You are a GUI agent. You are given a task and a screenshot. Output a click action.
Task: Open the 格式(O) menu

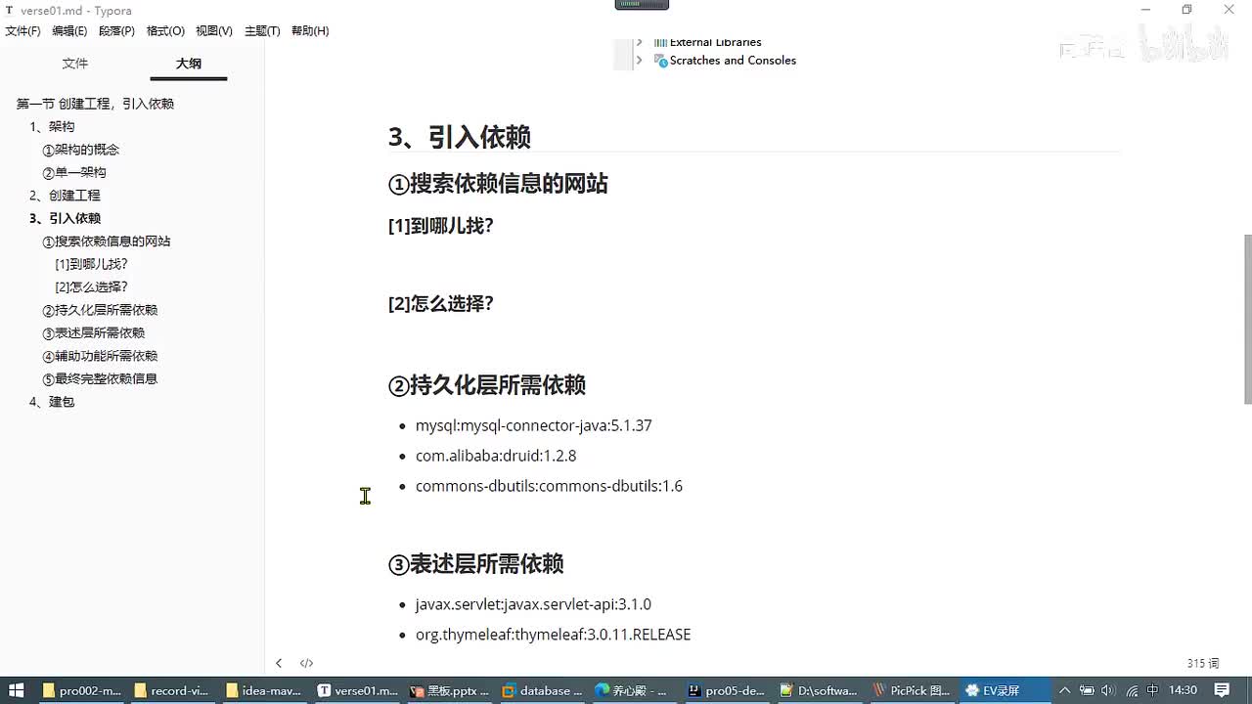[x=165, y=31]
